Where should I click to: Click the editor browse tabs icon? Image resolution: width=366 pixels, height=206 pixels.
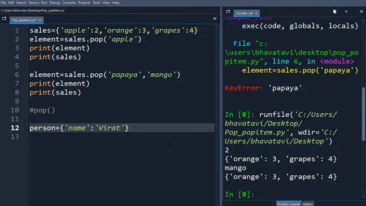pyautogui.click(x=4, y=18)
